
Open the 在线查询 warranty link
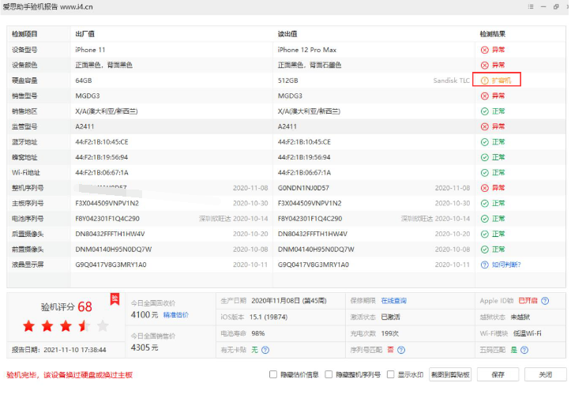(x=393, y=301)
